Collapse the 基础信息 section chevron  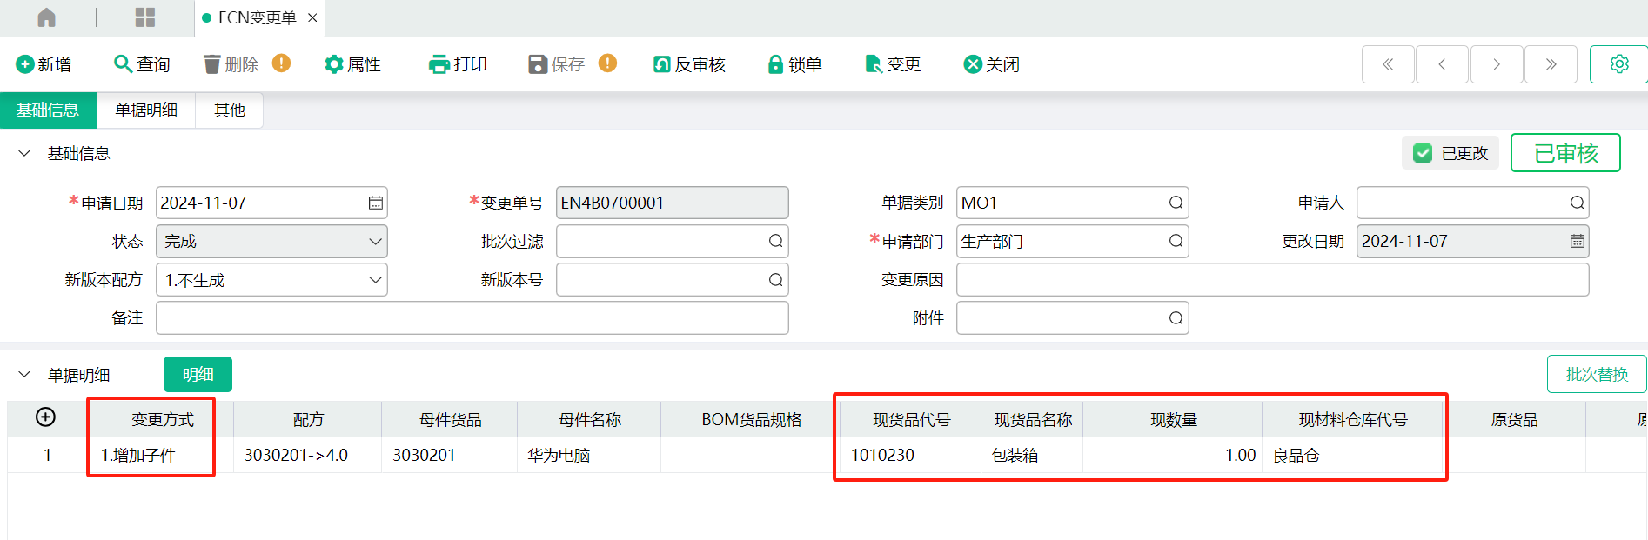pyautogui.click(x=24, y=154)
